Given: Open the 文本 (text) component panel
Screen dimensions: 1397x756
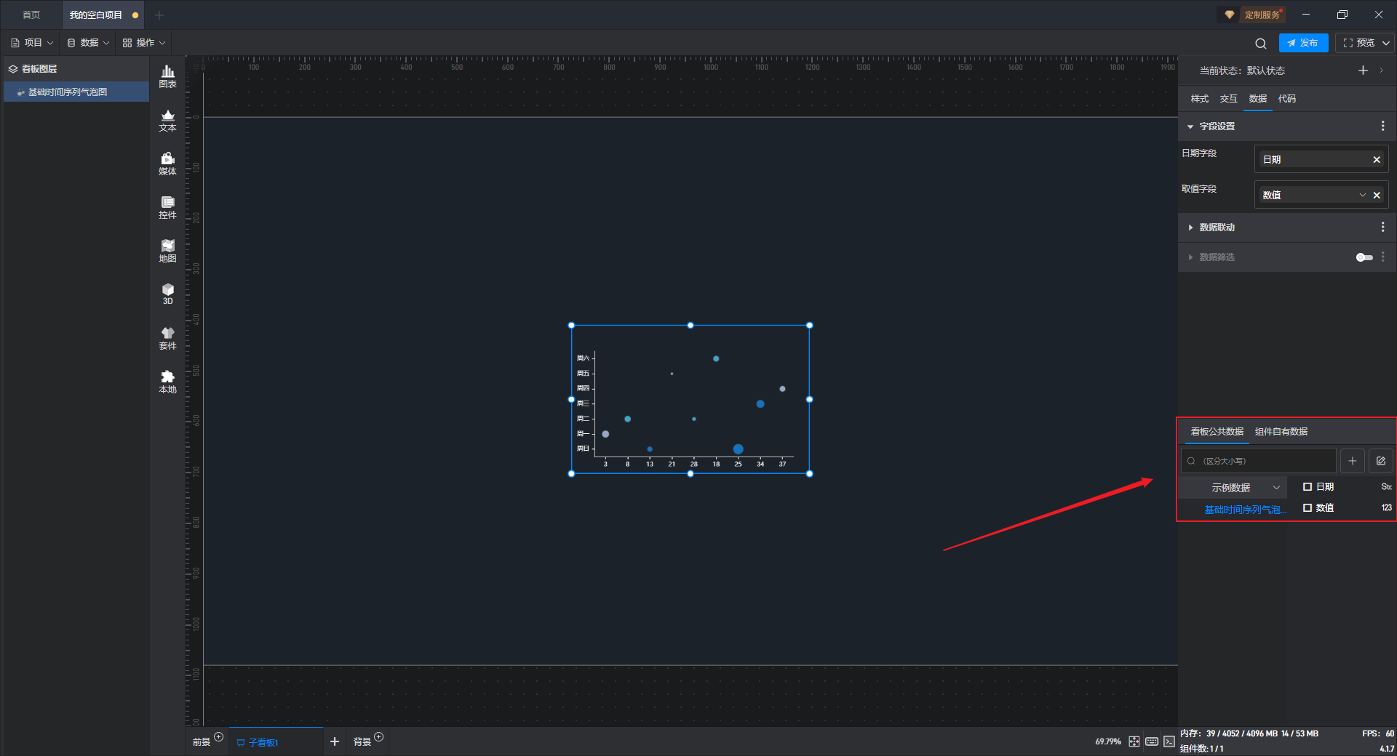Looking at the screenshot, I should pos(167,120).
